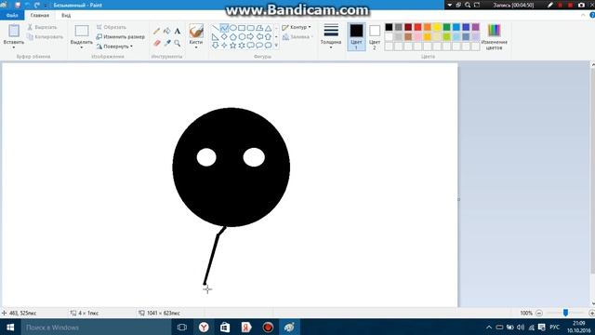Screen dimensions: 595x335
Task: Switch to the Home tab
Action: (40, 15)
